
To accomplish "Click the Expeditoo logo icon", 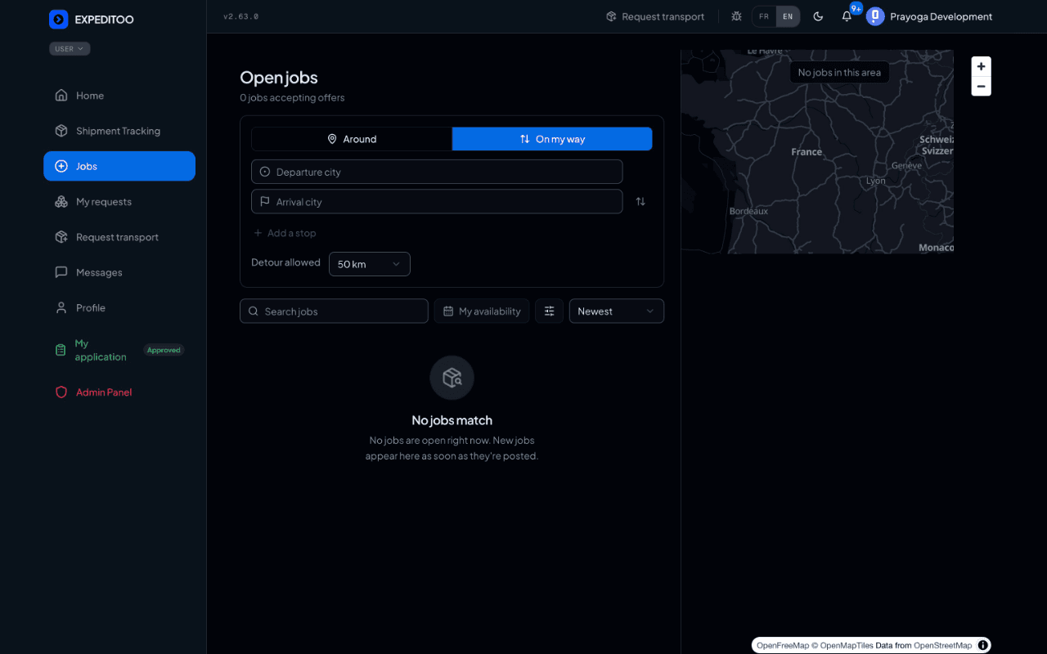I will [58, 19].
